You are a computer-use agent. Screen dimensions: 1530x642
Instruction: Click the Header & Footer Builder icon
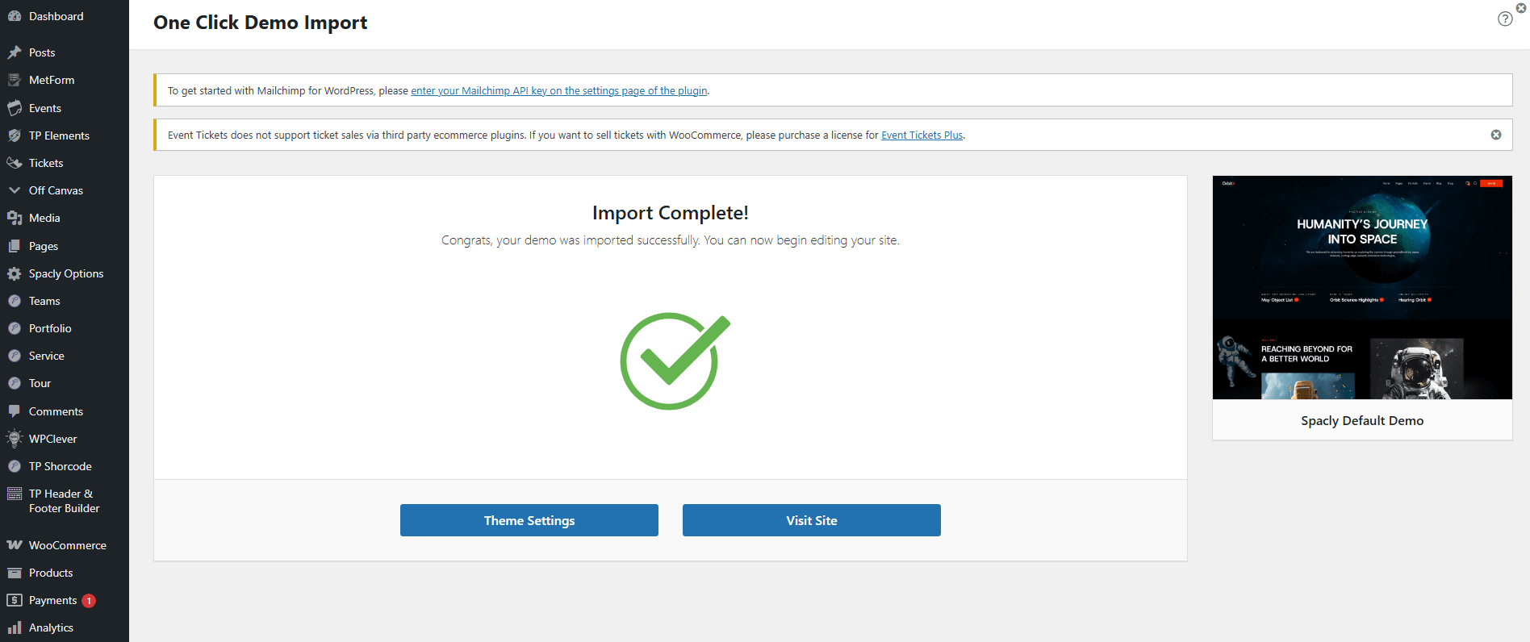click(15, 494)
